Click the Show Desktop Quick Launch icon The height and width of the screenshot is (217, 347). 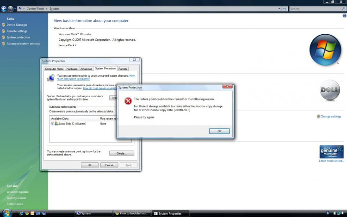(38, 213)
